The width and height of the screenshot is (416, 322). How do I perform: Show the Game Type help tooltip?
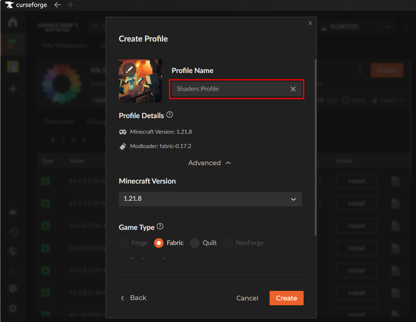pos(160,227)
